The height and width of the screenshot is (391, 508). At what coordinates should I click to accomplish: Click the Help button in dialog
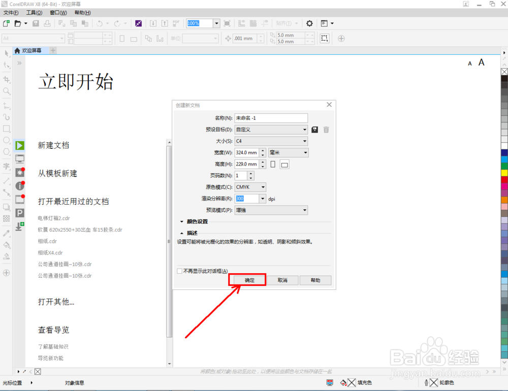pyautogui.click(x=315, y=280)
